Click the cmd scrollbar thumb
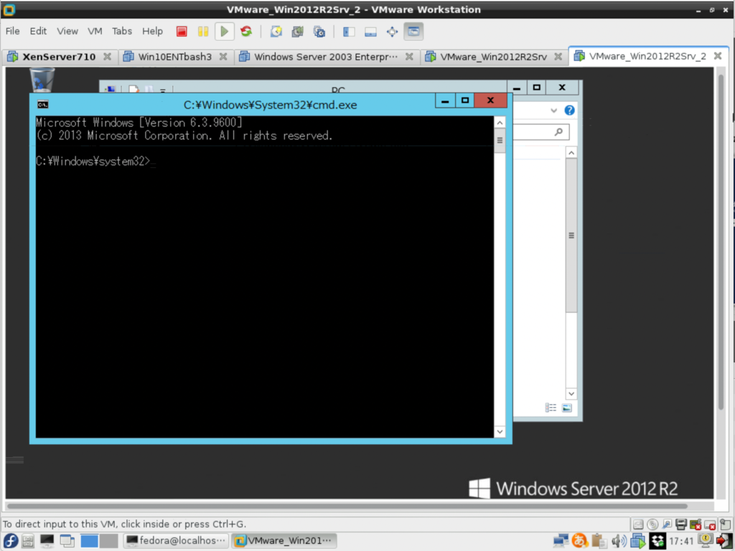The width and height of the screenshot is (735, 551). (500, 141)
